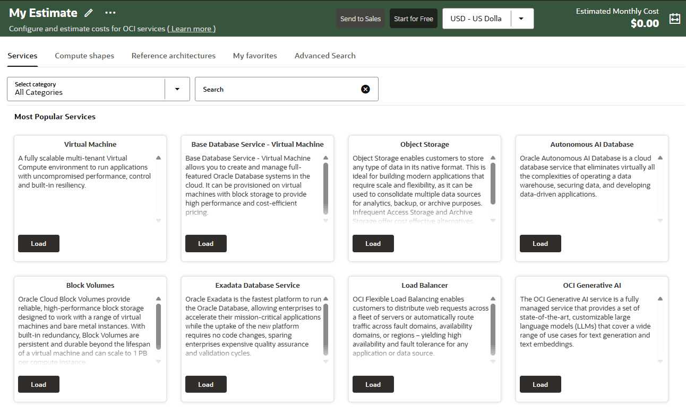Image resolution: width=686 pixels, height=407 pixels.
Task: Open the three-dot more options menu
Action: tap(110, 13)
